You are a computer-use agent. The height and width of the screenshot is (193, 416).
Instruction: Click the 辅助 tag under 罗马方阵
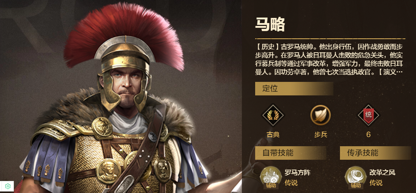point(271,185)
